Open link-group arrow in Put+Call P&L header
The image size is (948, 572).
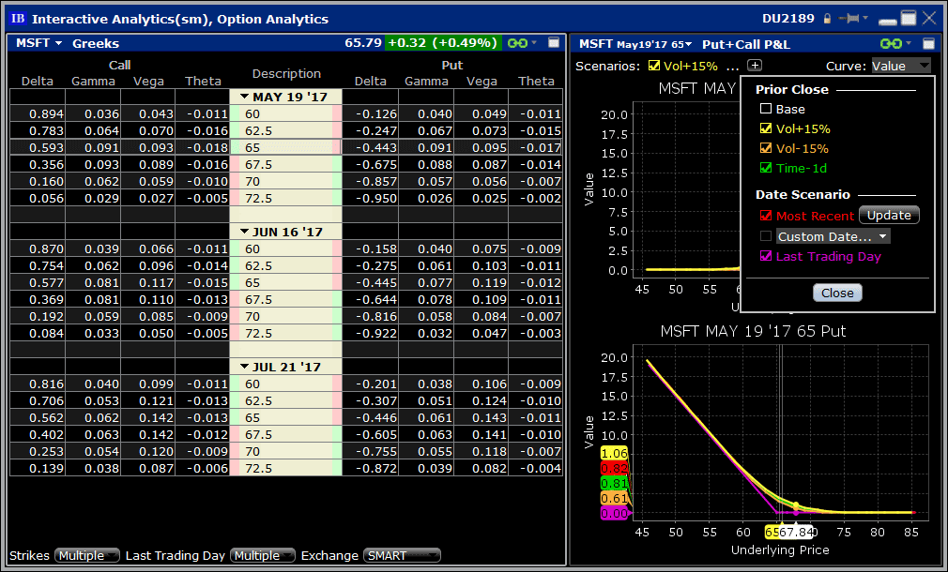tap(909, 43)
